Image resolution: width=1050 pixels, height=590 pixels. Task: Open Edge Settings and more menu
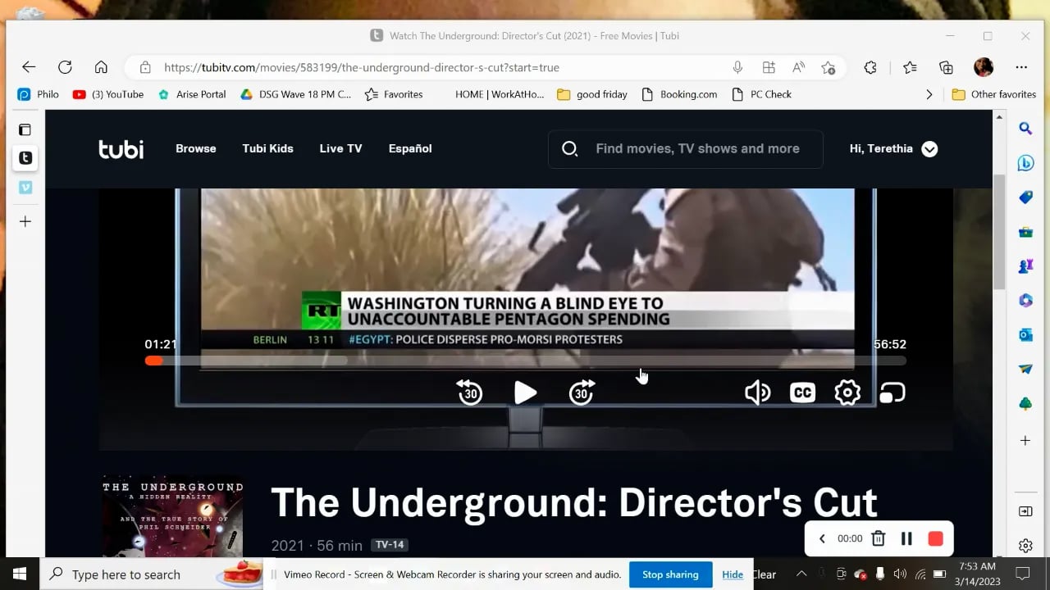(1021, 67)
